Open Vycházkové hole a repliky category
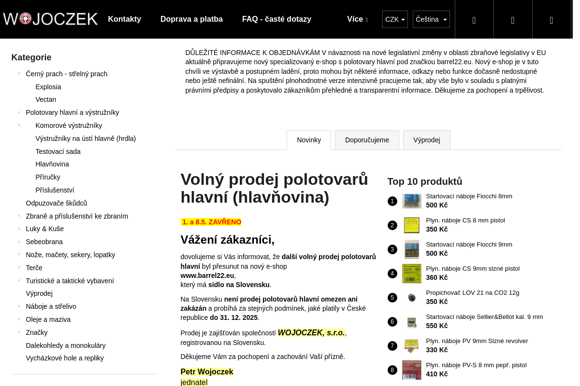Image resolution: width=580 pixels, height=386 pixels. point(65,358)
